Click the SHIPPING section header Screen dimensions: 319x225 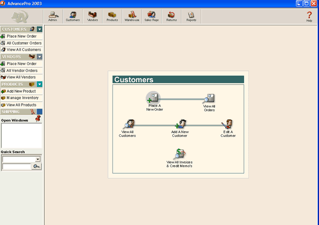point(19,111)
